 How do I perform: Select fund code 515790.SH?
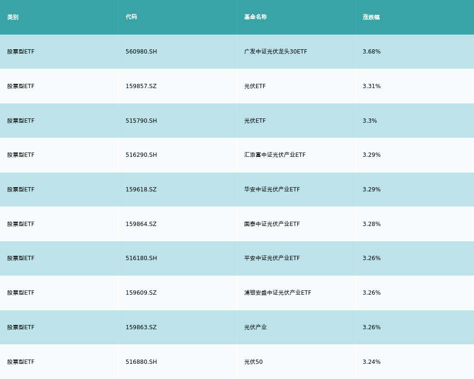point(141,121)
